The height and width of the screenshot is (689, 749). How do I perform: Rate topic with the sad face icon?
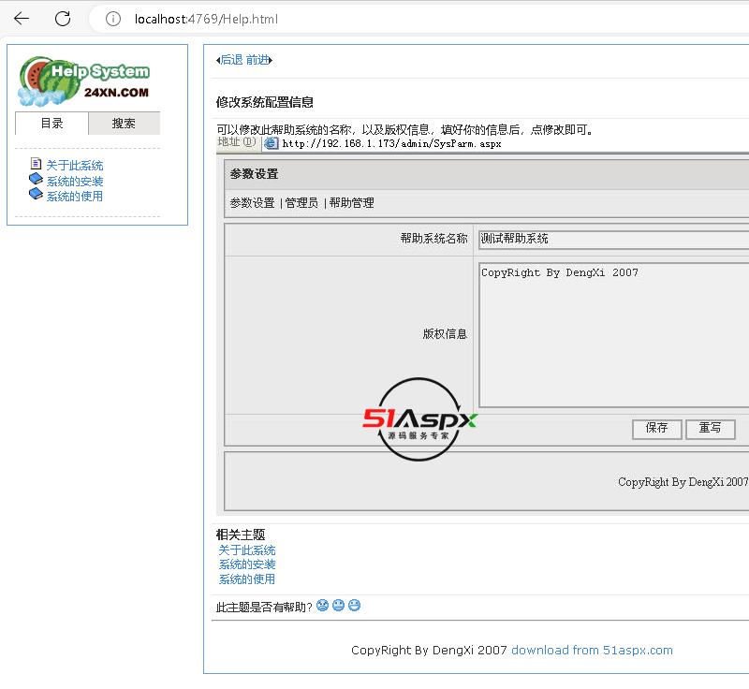tap(322, 606)
